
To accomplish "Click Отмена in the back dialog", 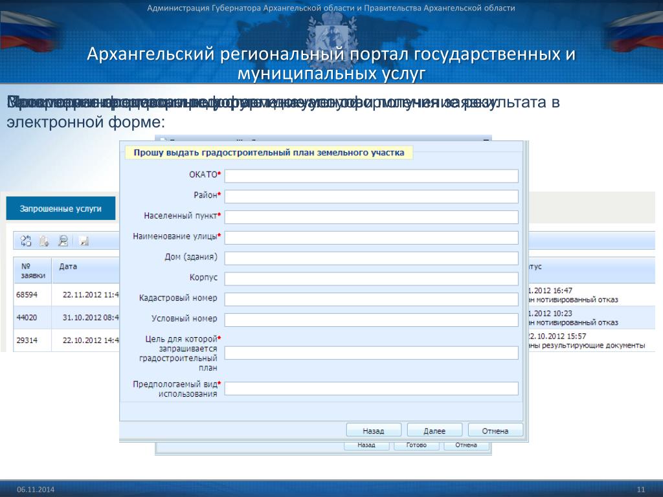I will click(x=466, y=445).
